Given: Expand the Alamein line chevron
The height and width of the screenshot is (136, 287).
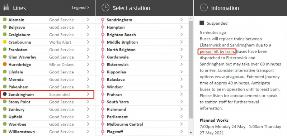Looking at the screenshot, I should pyautogui.click(x=88, y=20).
